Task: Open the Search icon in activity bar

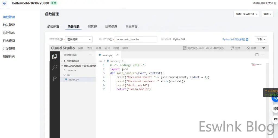Action: (x=55, y=67)
